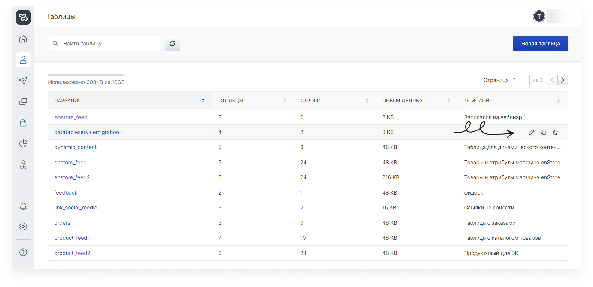Focus the Найти таблицу search field
This screenshot has width=593, height=287.
tap(104, 43)
